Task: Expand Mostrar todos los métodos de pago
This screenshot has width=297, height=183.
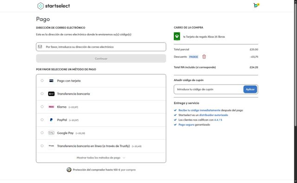Action: click(x=101, y=158)
